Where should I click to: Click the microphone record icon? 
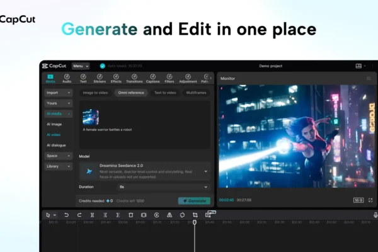point(375,215)
